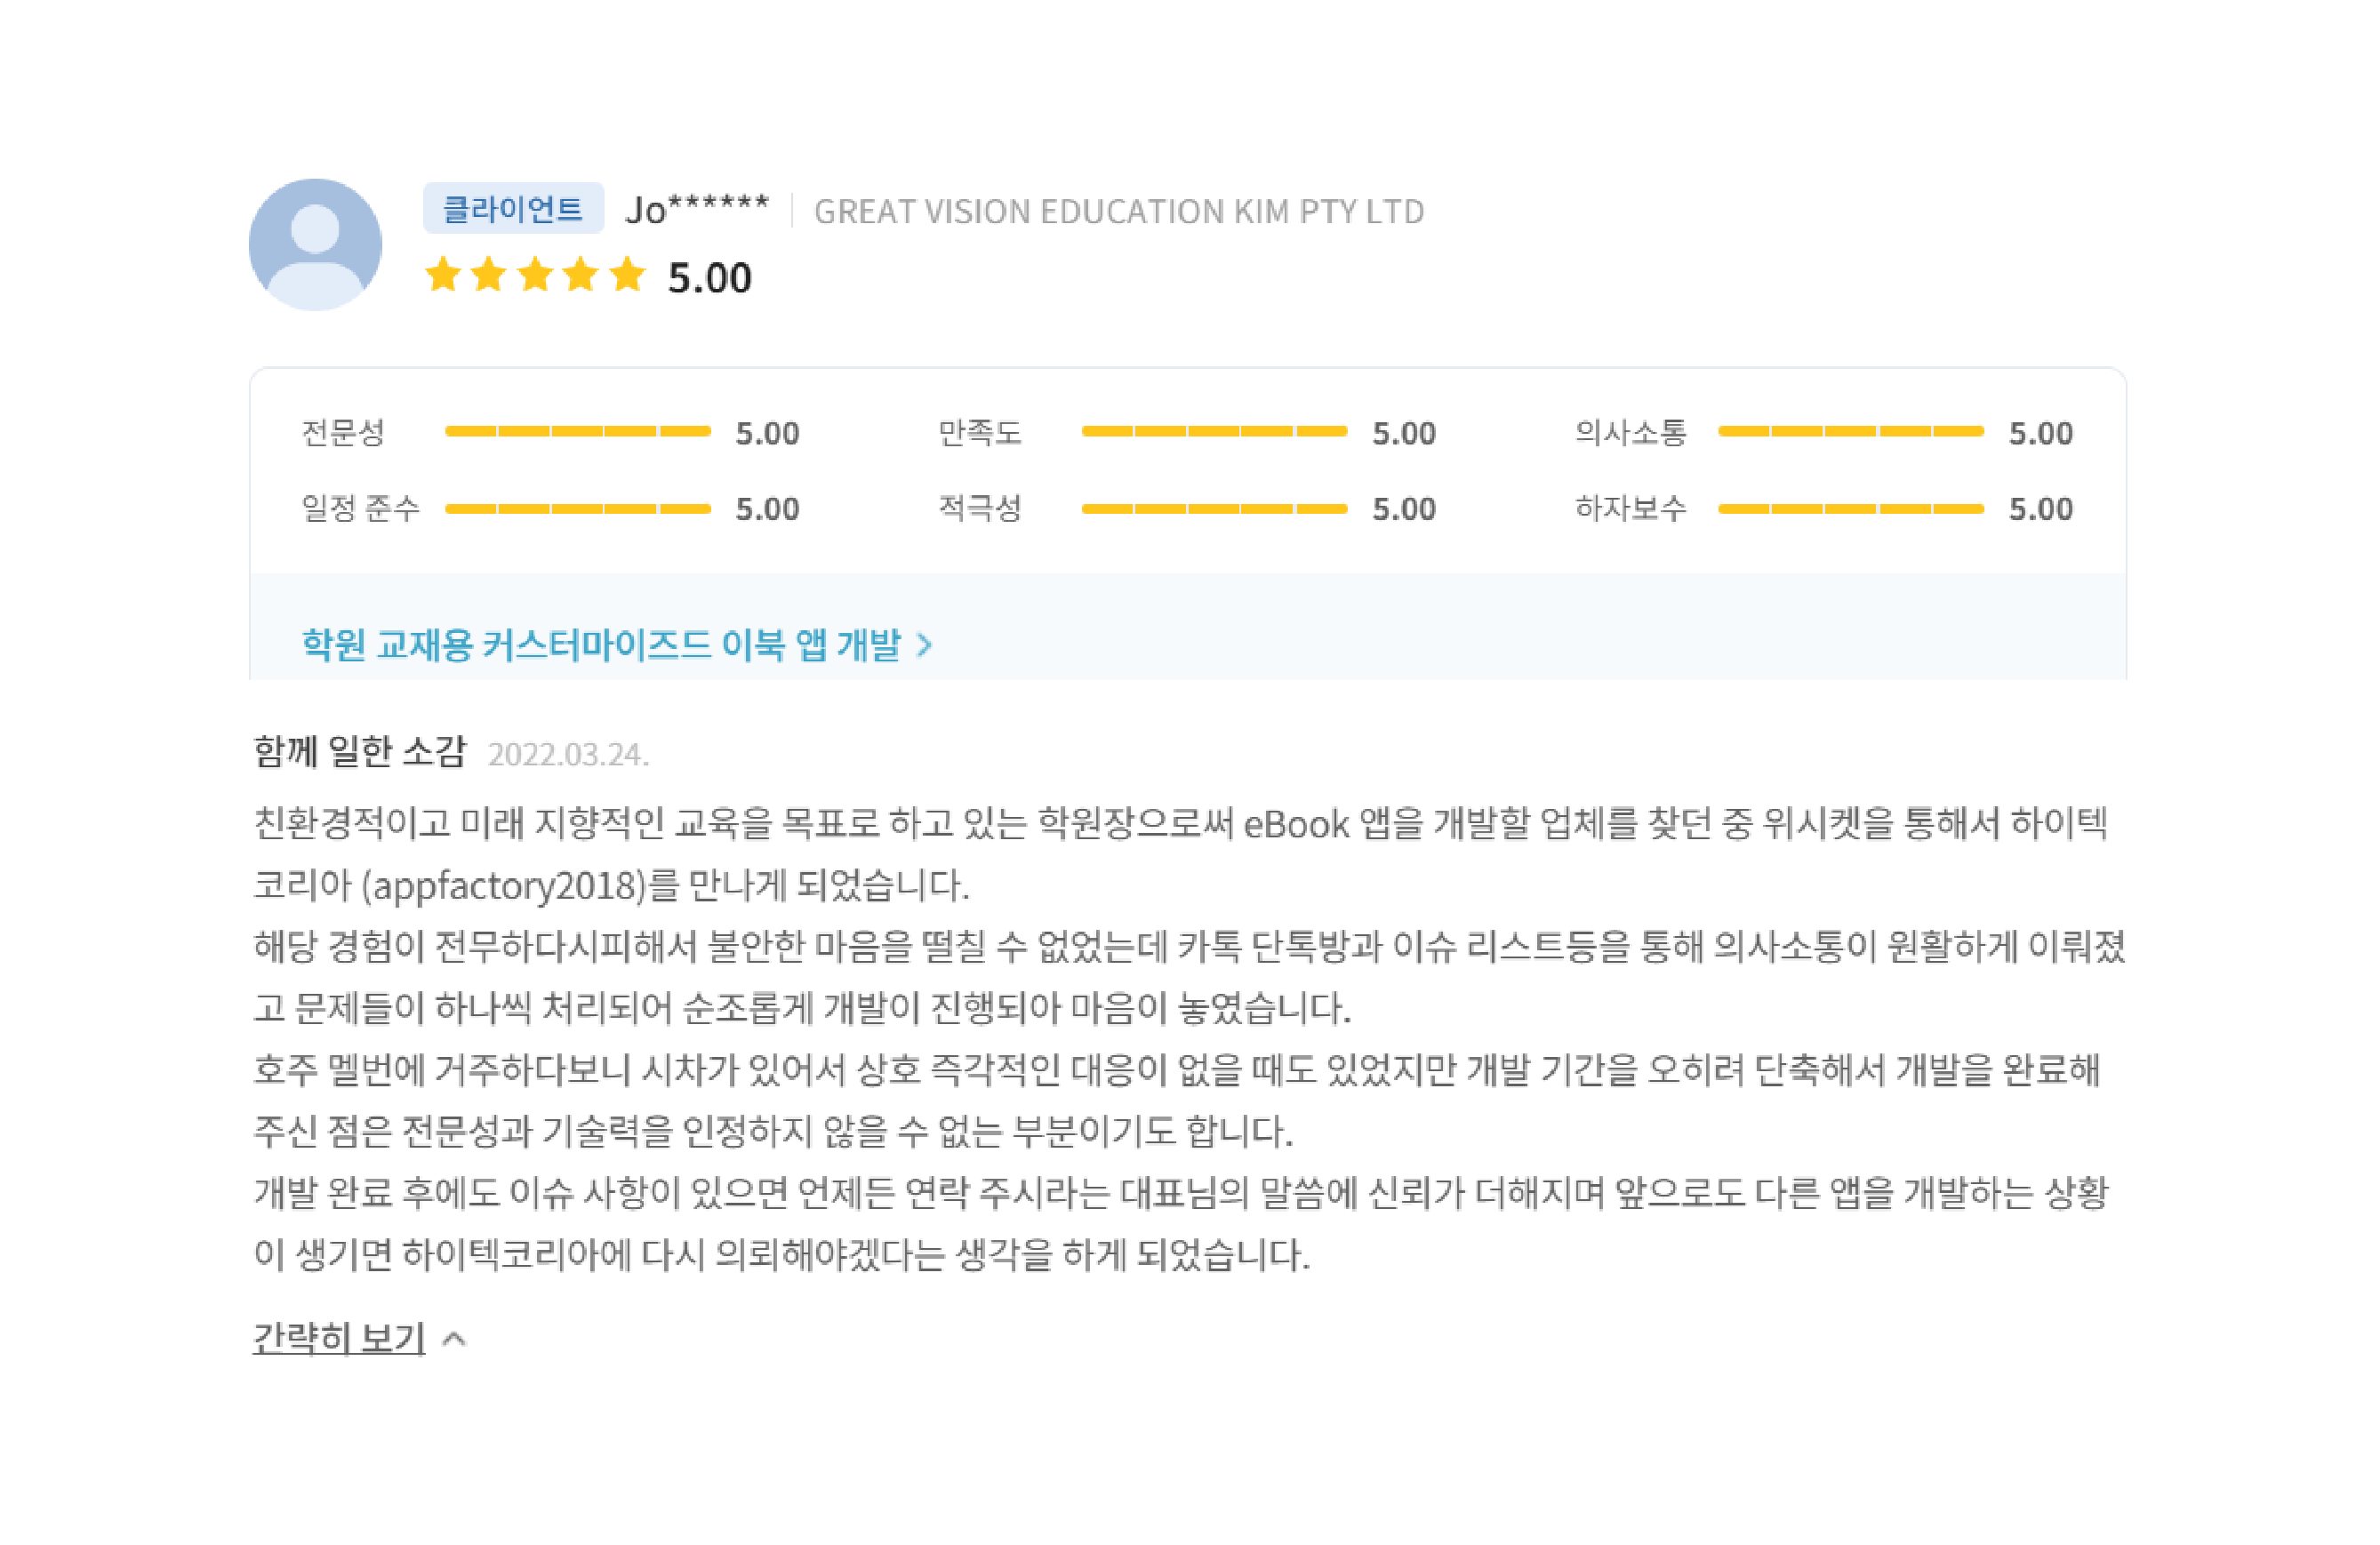Click the 클라이언트 badge label
2380x1545 pixels.
513,209
